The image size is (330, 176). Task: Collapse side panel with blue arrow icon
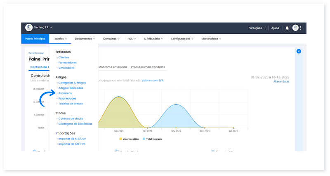[x=299, y=51]
